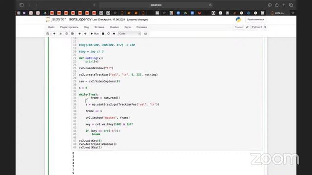This screenshot has height=175, width=312.
Task: Open the command palette keyboard icon
Action: 146,34
